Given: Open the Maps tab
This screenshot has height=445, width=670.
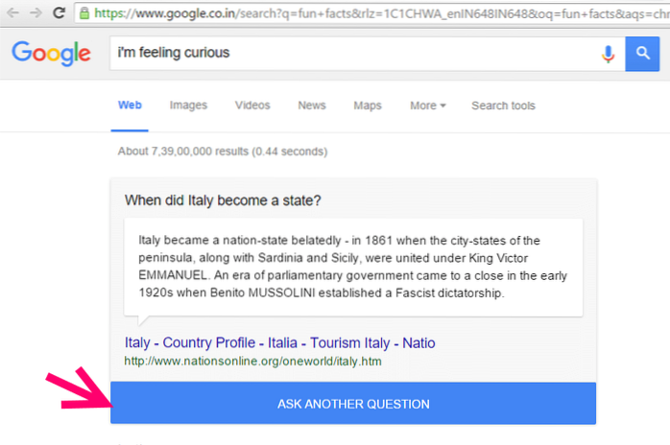Looking at the screenshot, I should tap(367, 105).
